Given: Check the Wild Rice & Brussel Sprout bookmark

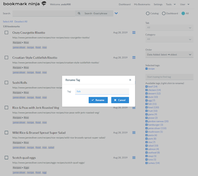Looking at the screenshot, I should [x=6, y=133].
